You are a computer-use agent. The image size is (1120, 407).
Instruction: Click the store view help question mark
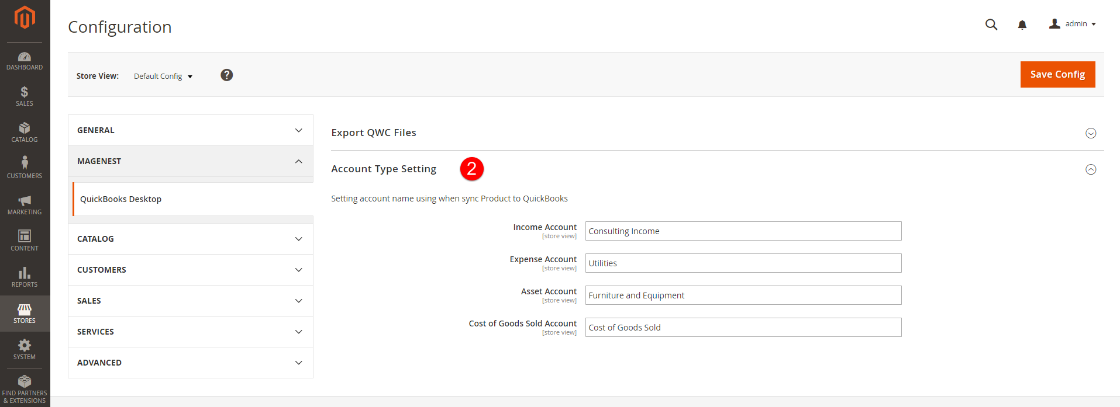tap(226, 75)
